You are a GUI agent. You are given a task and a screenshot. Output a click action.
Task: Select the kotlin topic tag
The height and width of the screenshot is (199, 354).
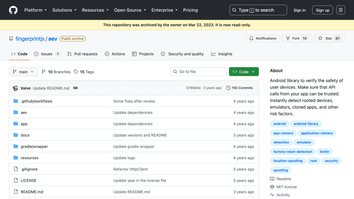324,152
